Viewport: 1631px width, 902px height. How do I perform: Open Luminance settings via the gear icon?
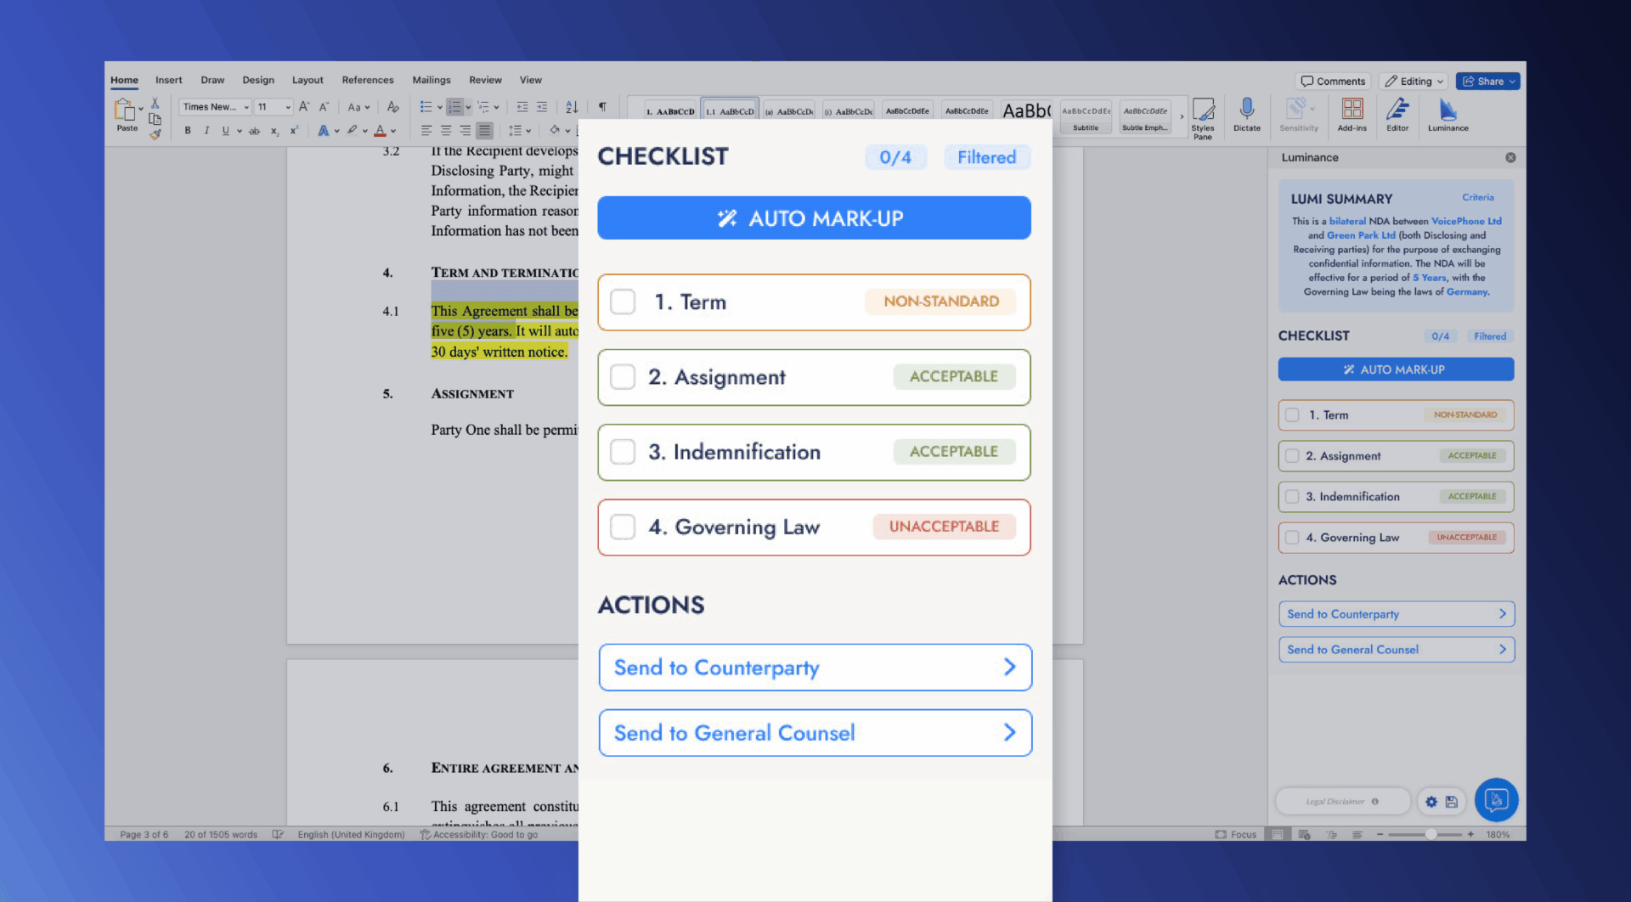click(x=1431, y=801)
